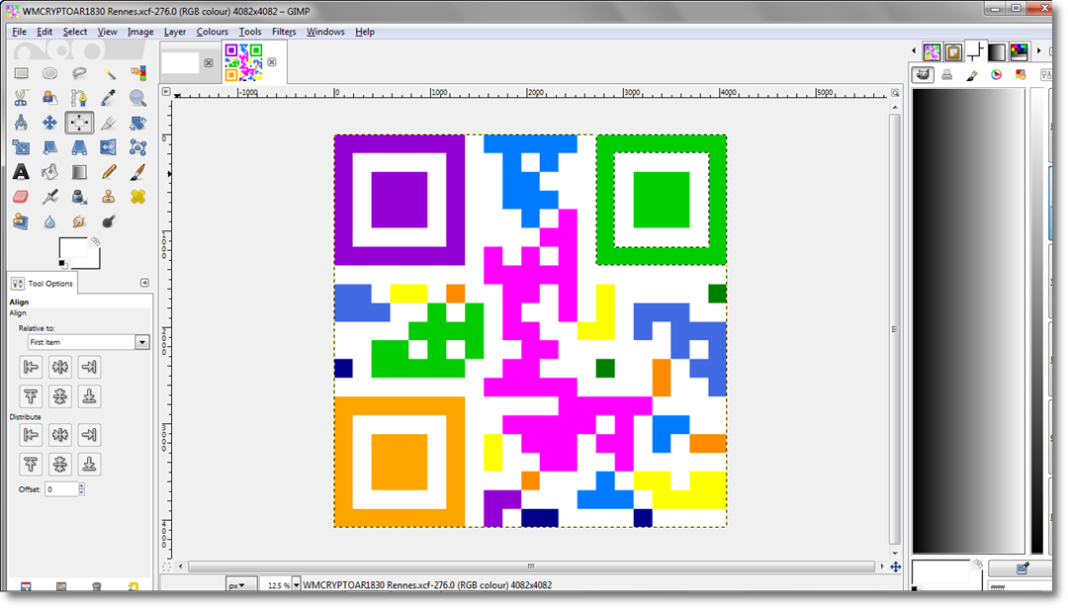Viewport: 1068px width, 608px height.
Task: Distribute horizontal centres of targets
Action: [x=60, y=434]
